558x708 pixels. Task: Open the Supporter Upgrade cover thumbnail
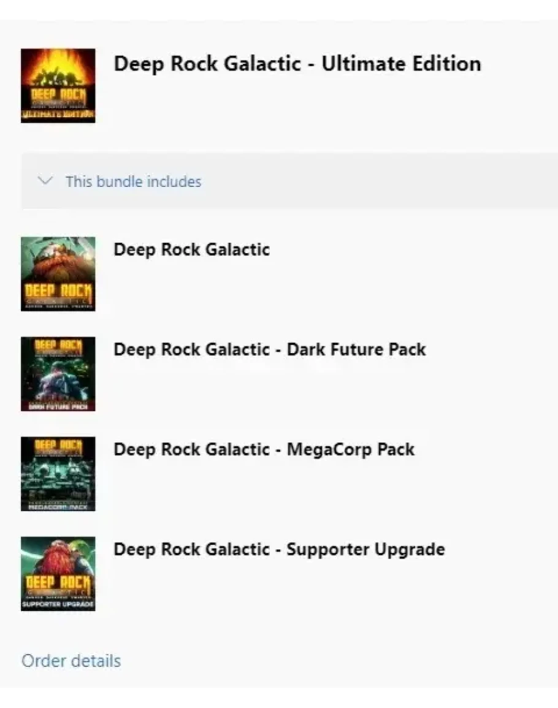(58, 573)
